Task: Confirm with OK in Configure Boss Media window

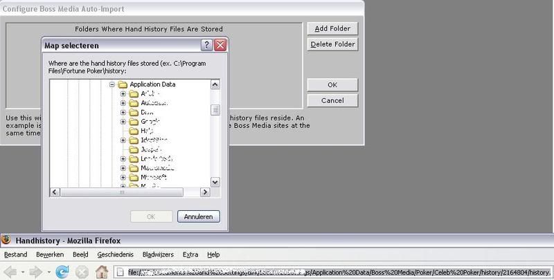Action: coord(332,85)
